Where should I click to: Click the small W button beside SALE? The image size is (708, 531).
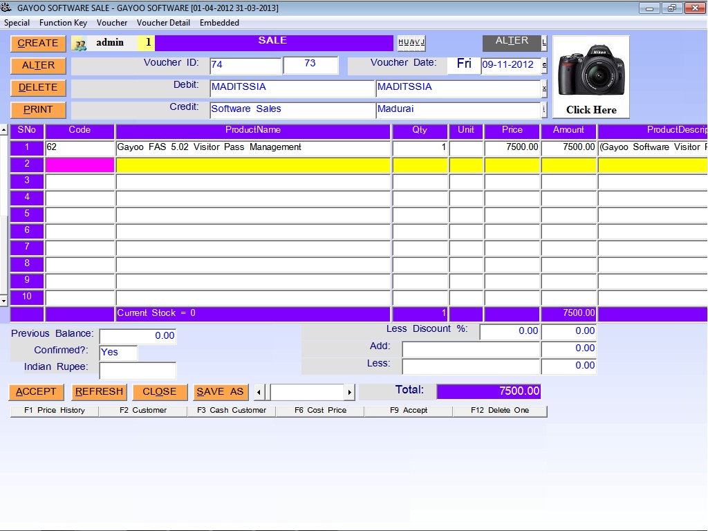coord(411,42)
